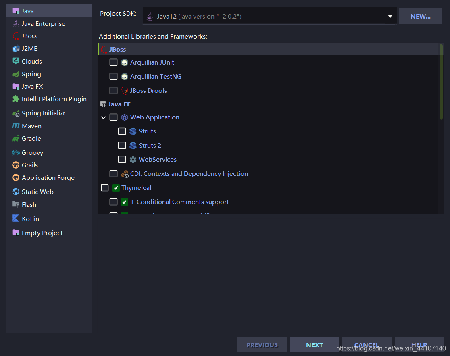The height and width of the screenshot is (356, 450).
Task: Click the Arquillian TestNG alien icon
Action: coord(124,77)
